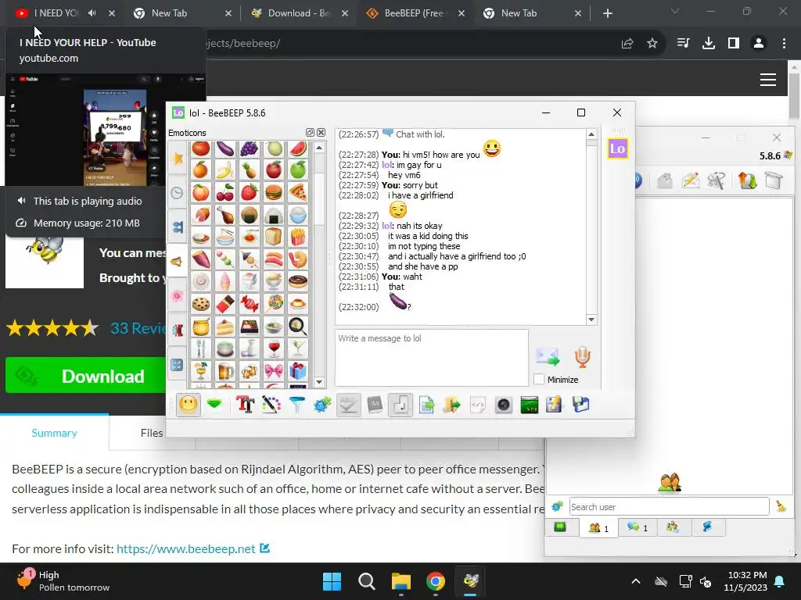Click the blue floppy disks save chat icon
801x600 pixels.
coord(581,405)
